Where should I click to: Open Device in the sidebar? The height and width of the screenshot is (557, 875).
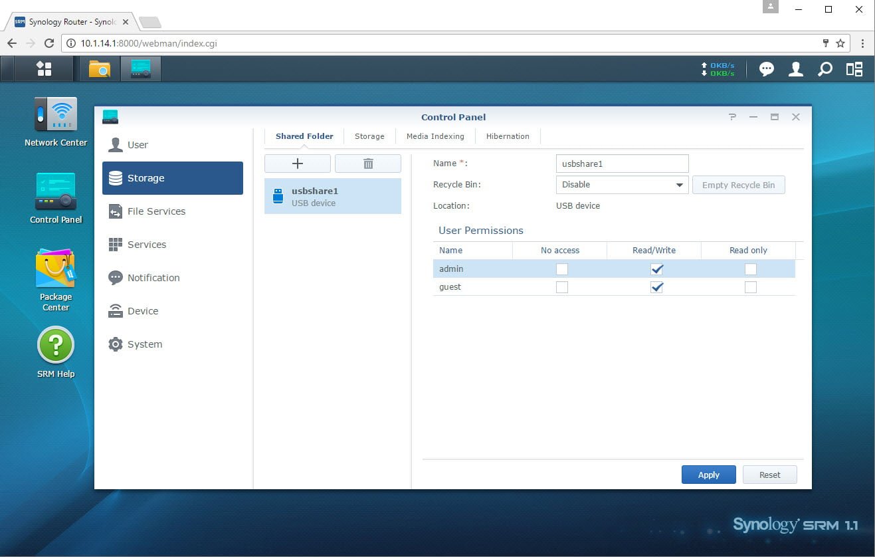(x=173, y=311)
